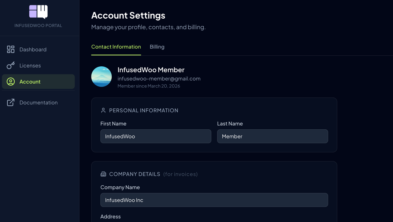Viewport: 393px width, 222px height.
Task: Click the Account Settings page heading
Action: (x=128, y=15)
